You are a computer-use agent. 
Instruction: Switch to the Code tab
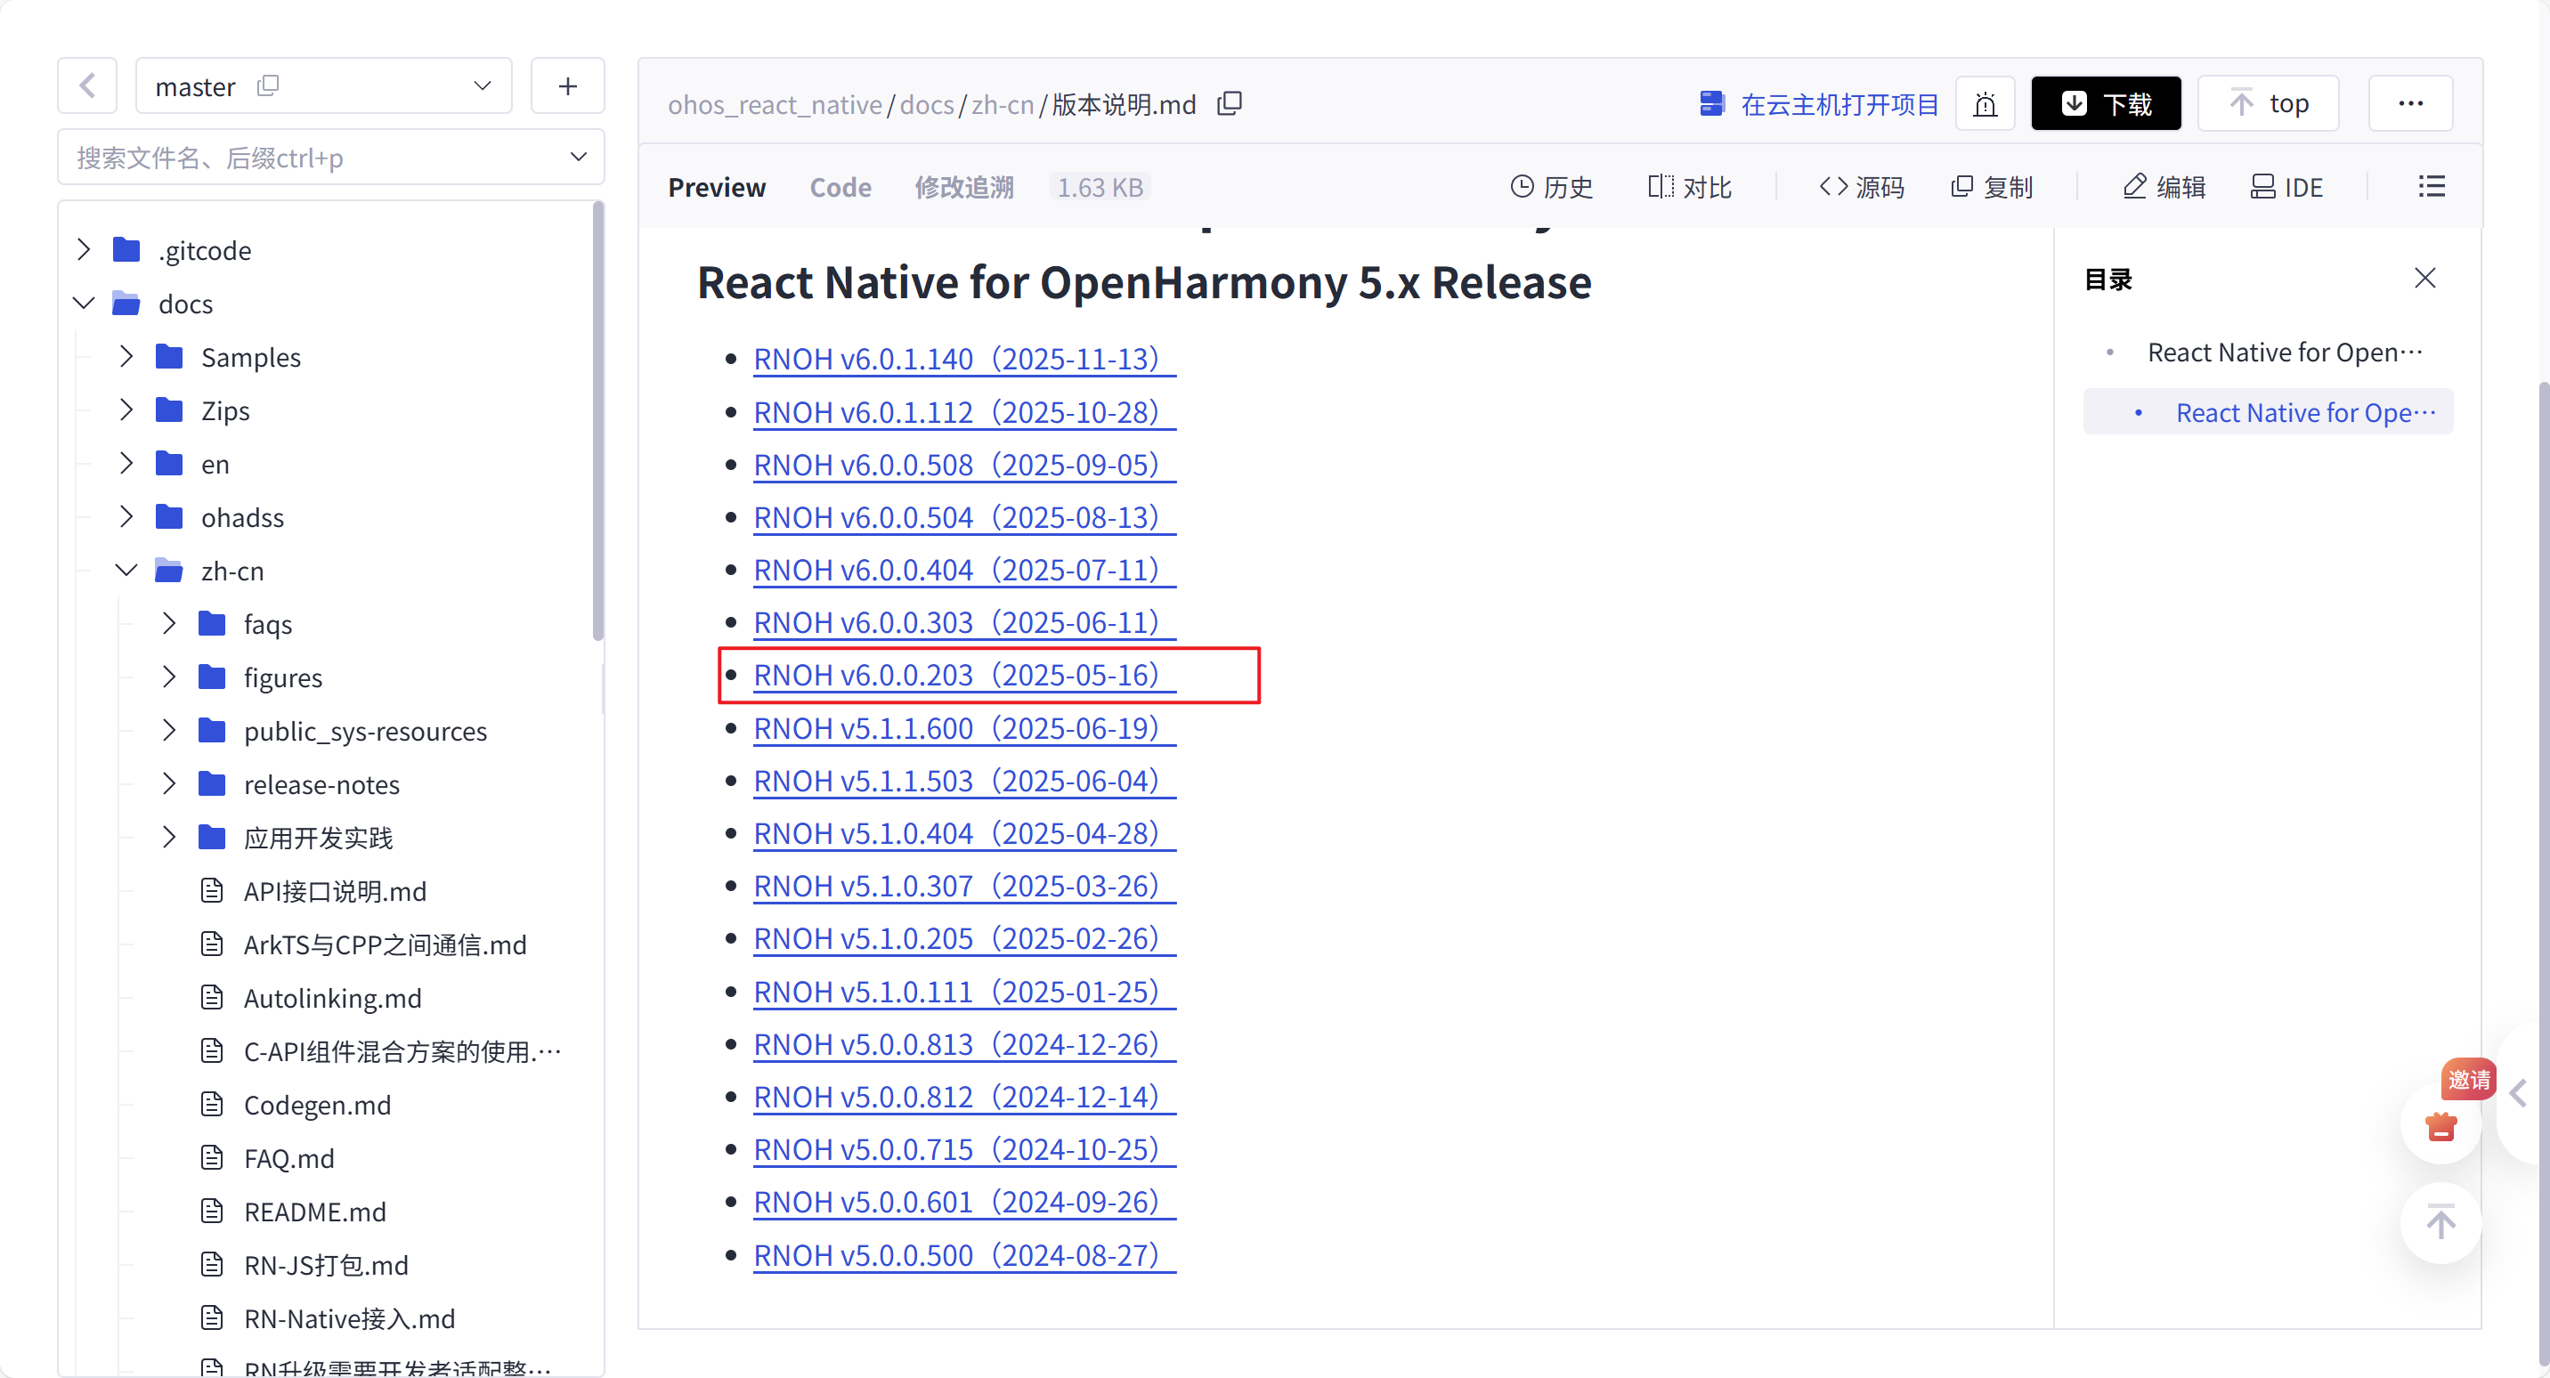coord(841,187)
